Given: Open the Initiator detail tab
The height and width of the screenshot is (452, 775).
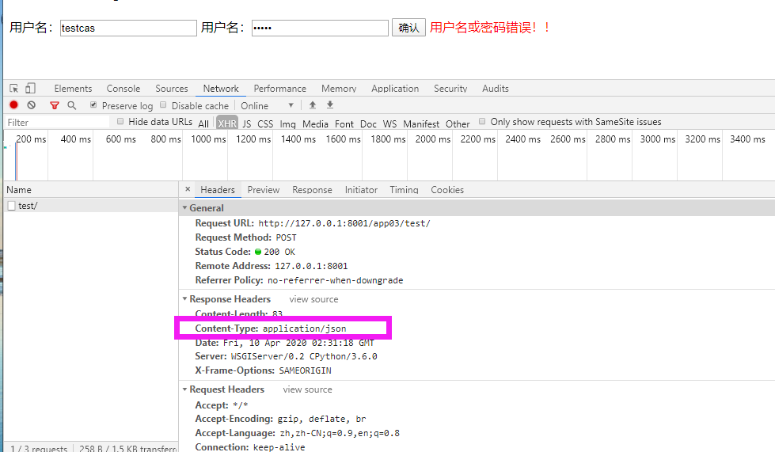Looking at the screenshot, I should 361,190.
